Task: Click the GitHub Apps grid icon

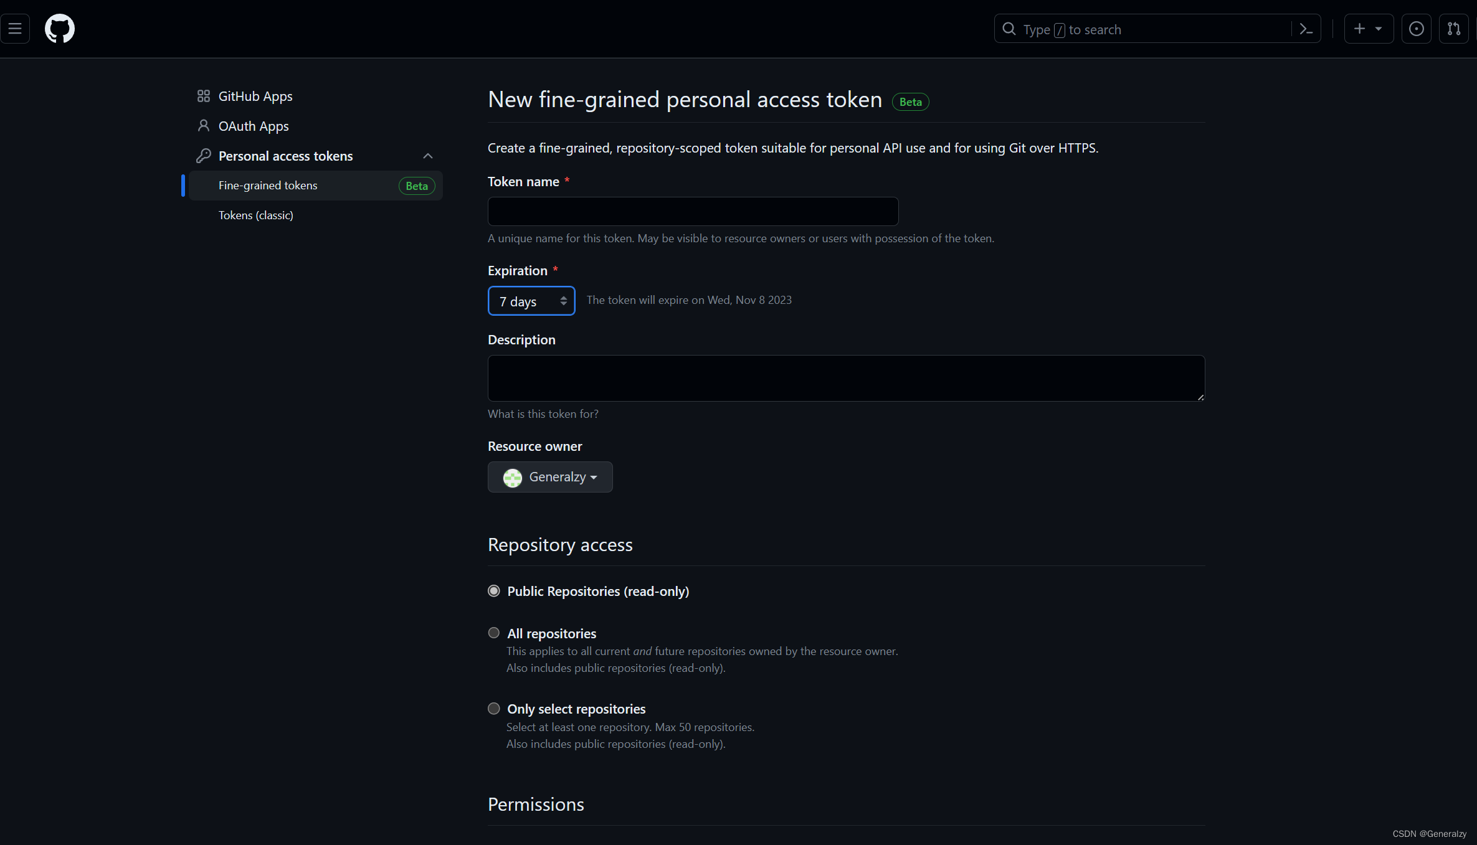Action: point(204,96)
